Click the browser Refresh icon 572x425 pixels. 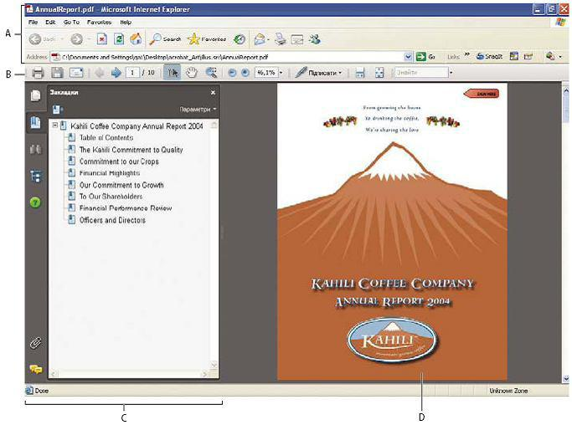pyautogui.click(x=119, y=39)
